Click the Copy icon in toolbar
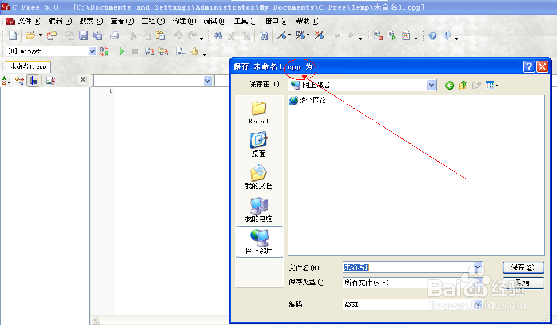This screenshot has height=325, width=557. coord(146,35)
